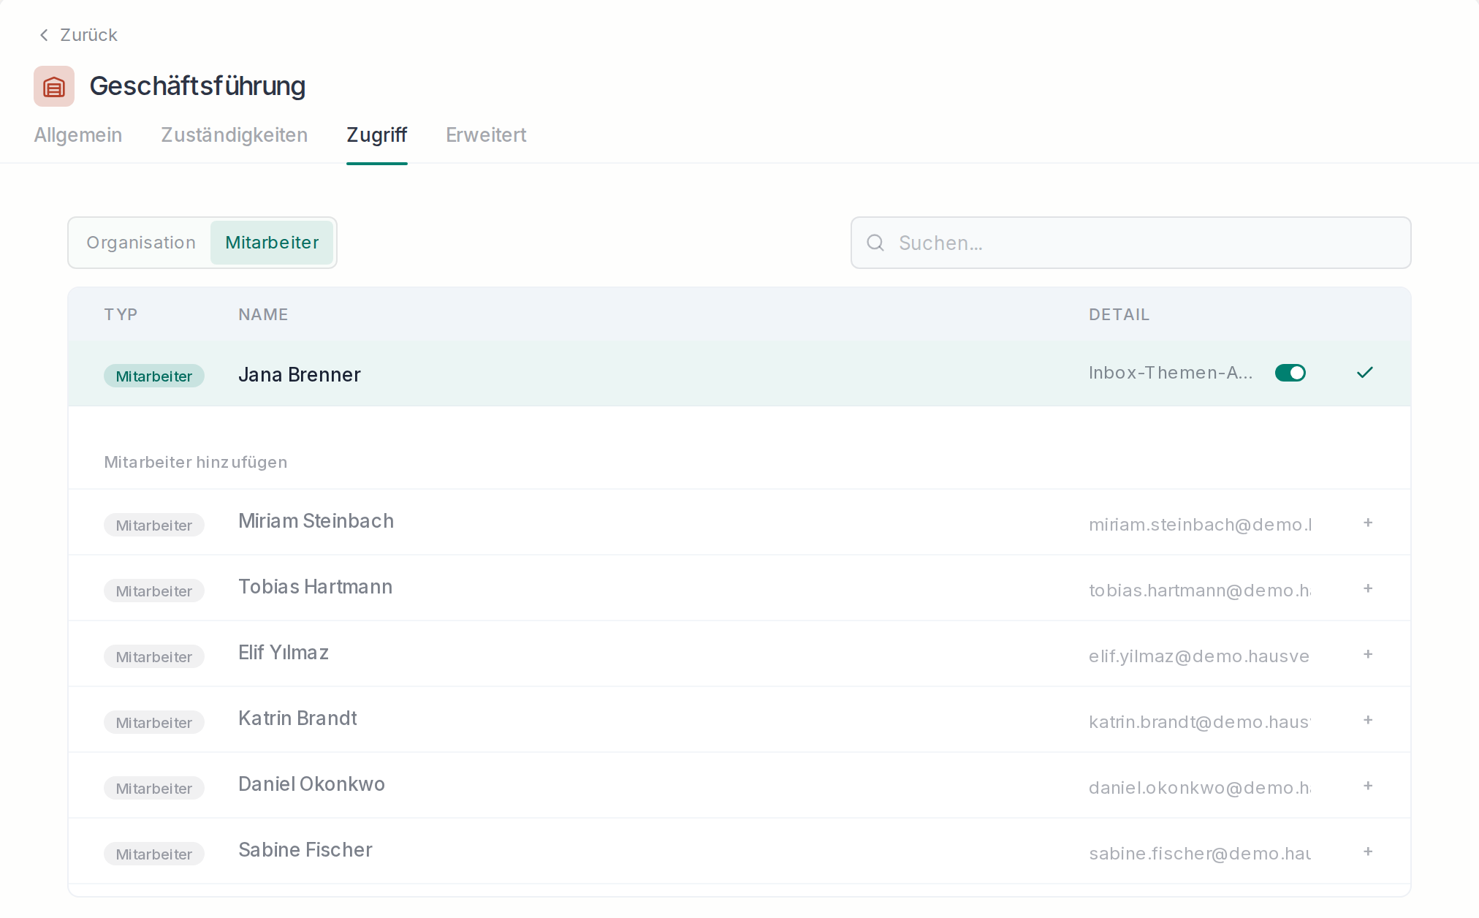Add Katrin Brandt using plus icon
The width and height of the screenshot is (1479, 918).
[1368, 720]
